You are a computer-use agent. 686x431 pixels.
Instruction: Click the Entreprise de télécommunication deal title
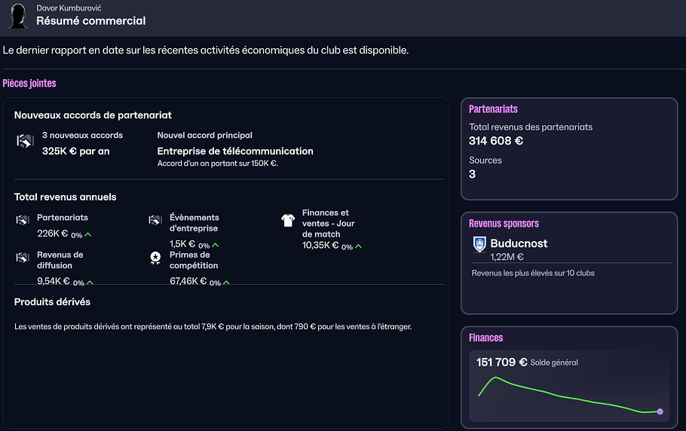tap(235, 151)
